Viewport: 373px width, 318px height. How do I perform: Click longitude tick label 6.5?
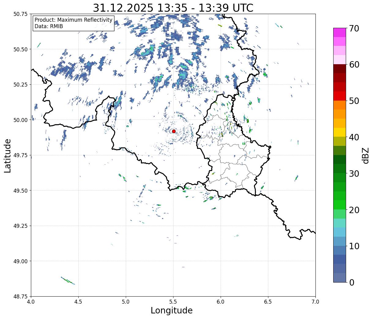(x=268, y=302)
